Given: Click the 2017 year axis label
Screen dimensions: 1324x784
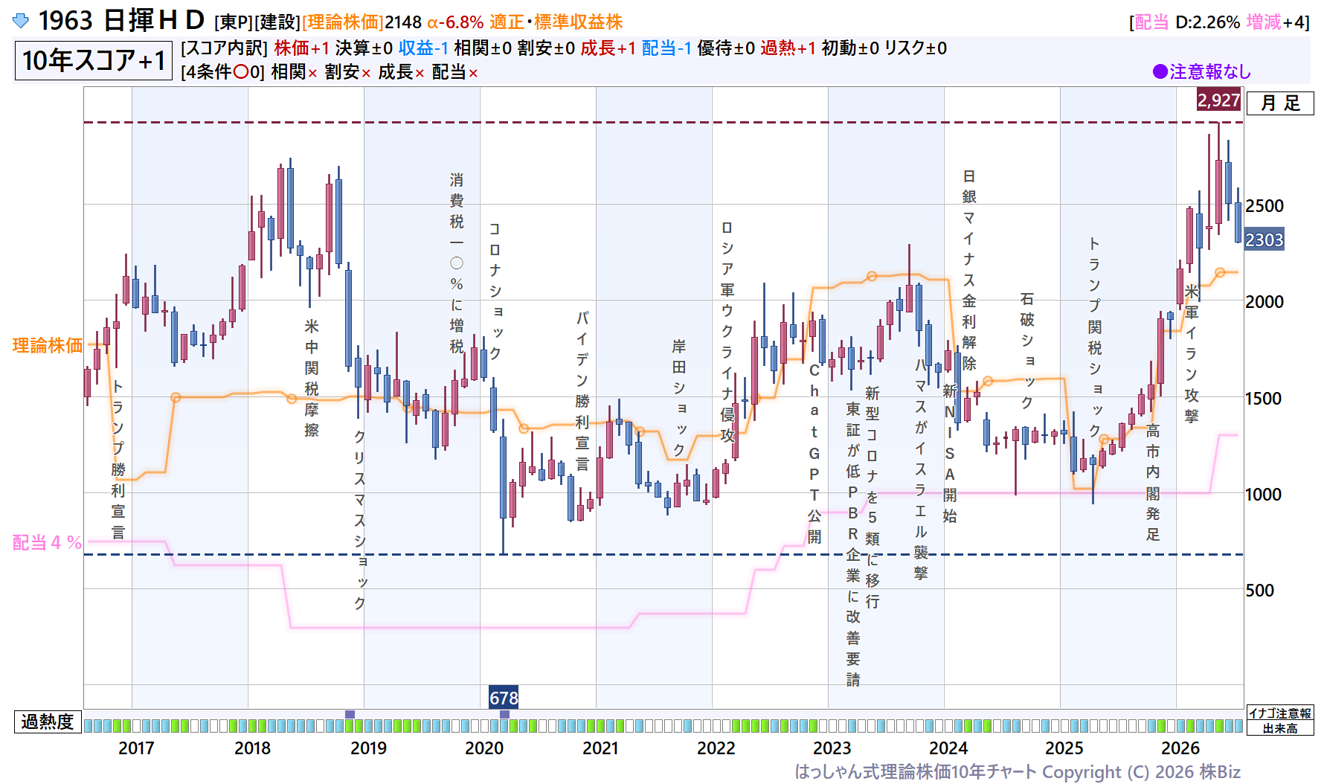Looking at the screenshot, I should (136, 748).
